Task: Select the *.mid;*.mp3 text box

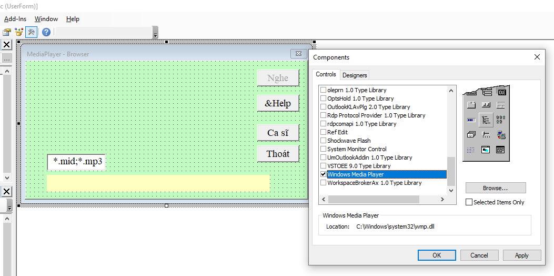Action: click(77, 162)
